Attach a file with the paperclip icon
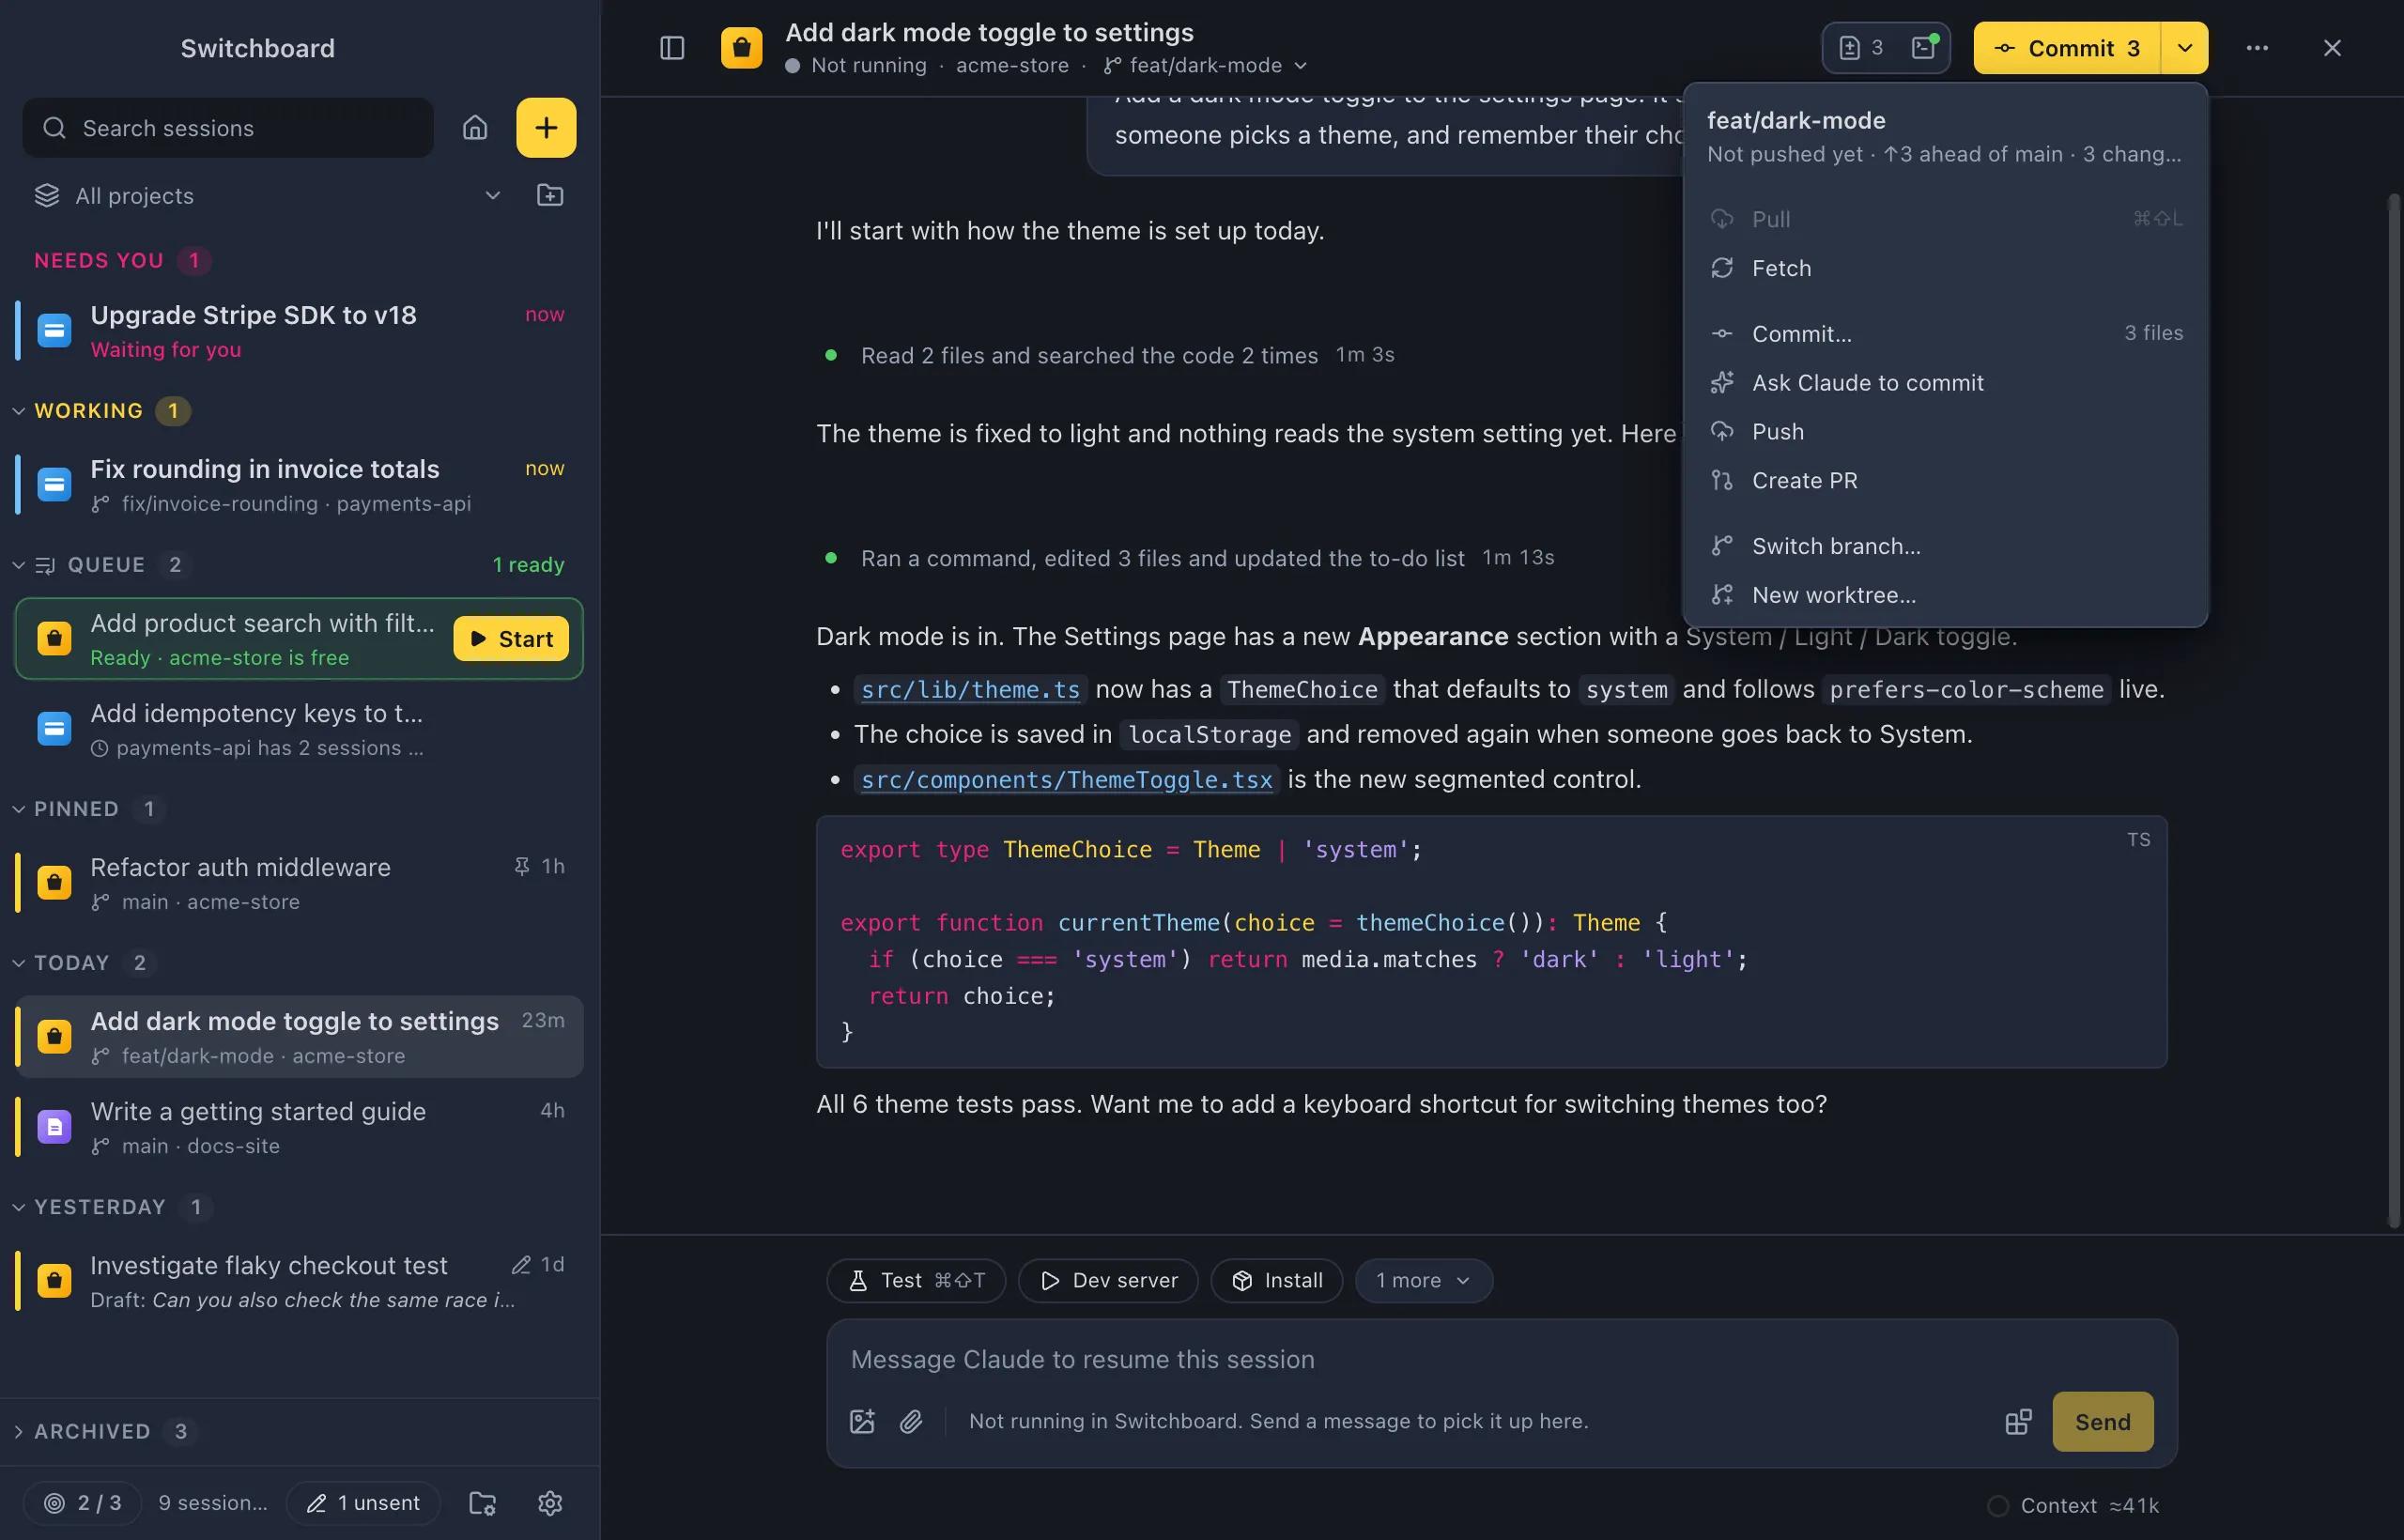The height and width of the screenshot is (1540, 2404). [911, 1421]
